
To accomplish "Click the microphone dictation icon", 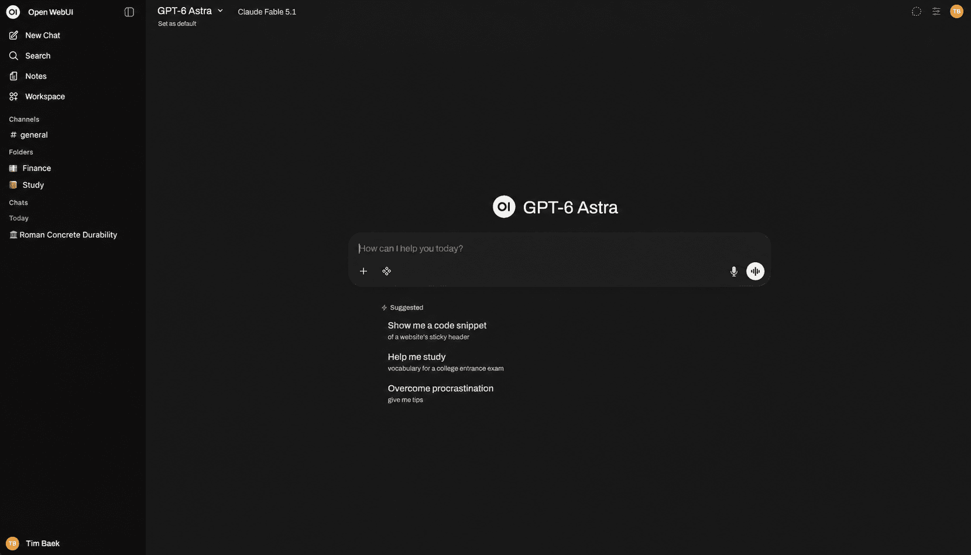I will point(733,272).
